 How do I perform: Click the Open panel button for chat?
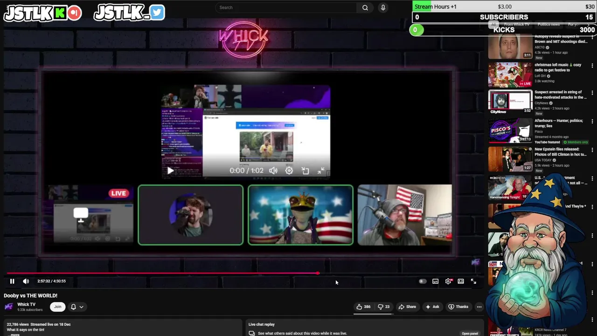coord(470,333)
